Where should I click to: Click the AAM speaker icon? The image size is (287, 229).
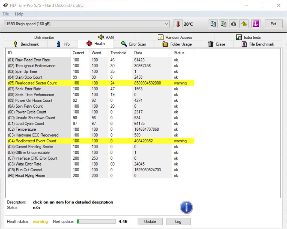pos(101,37)
